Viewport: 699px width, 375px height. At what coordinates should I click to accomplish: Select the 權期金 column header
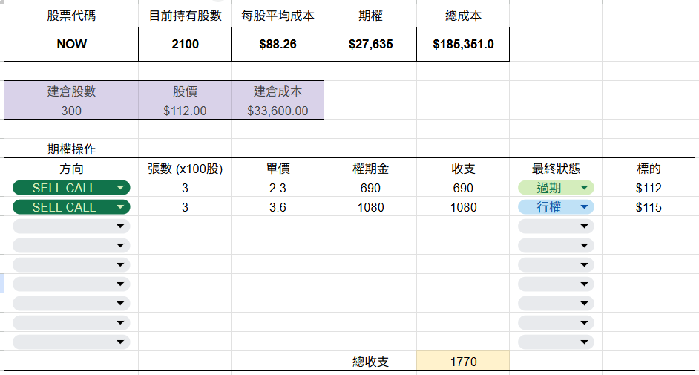pos(370,168)
